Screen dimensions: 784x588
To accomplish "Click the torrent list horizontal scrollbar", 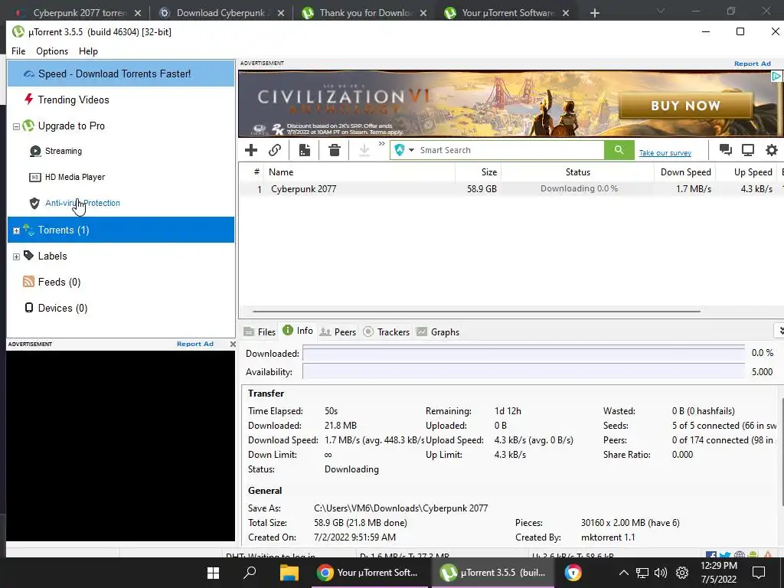I will point(476,311).
